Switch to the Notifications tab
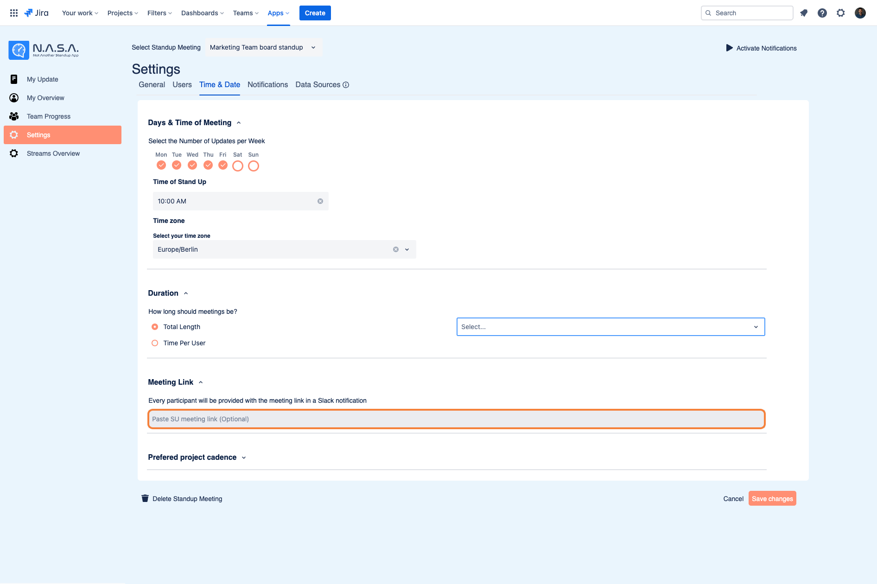The image size is (877, 584). click(267, 85)
